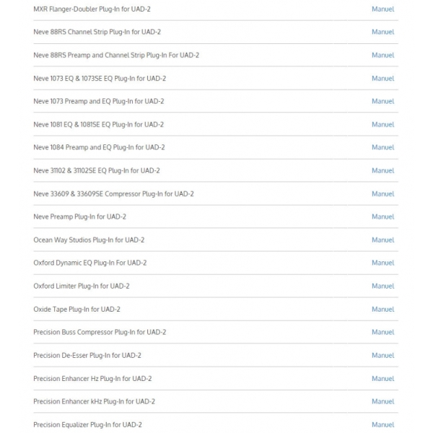Screen dimensions: 433x433
Task: Open Manuel for Neve 33609 Compressor Plug-In
Action: 382,194
